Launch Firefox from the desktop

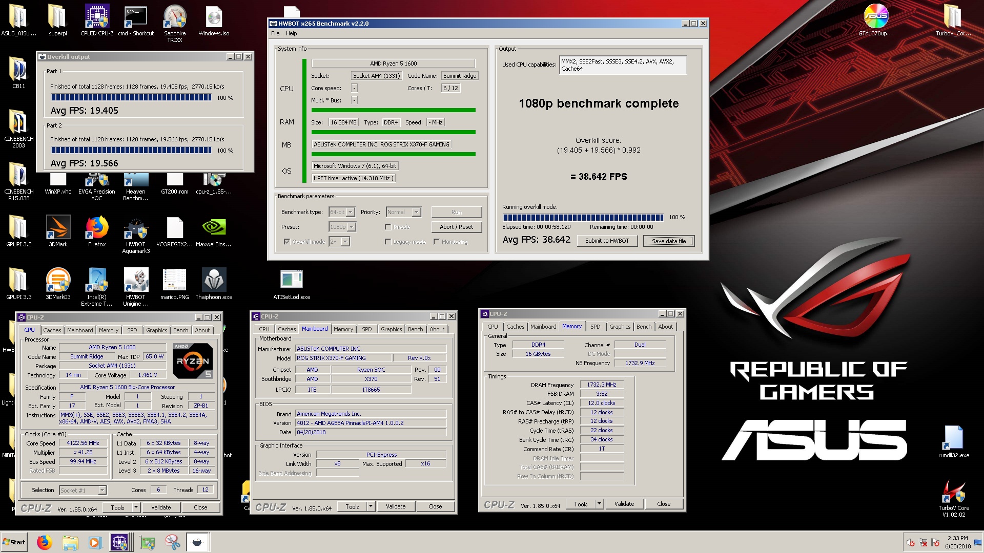97,230
